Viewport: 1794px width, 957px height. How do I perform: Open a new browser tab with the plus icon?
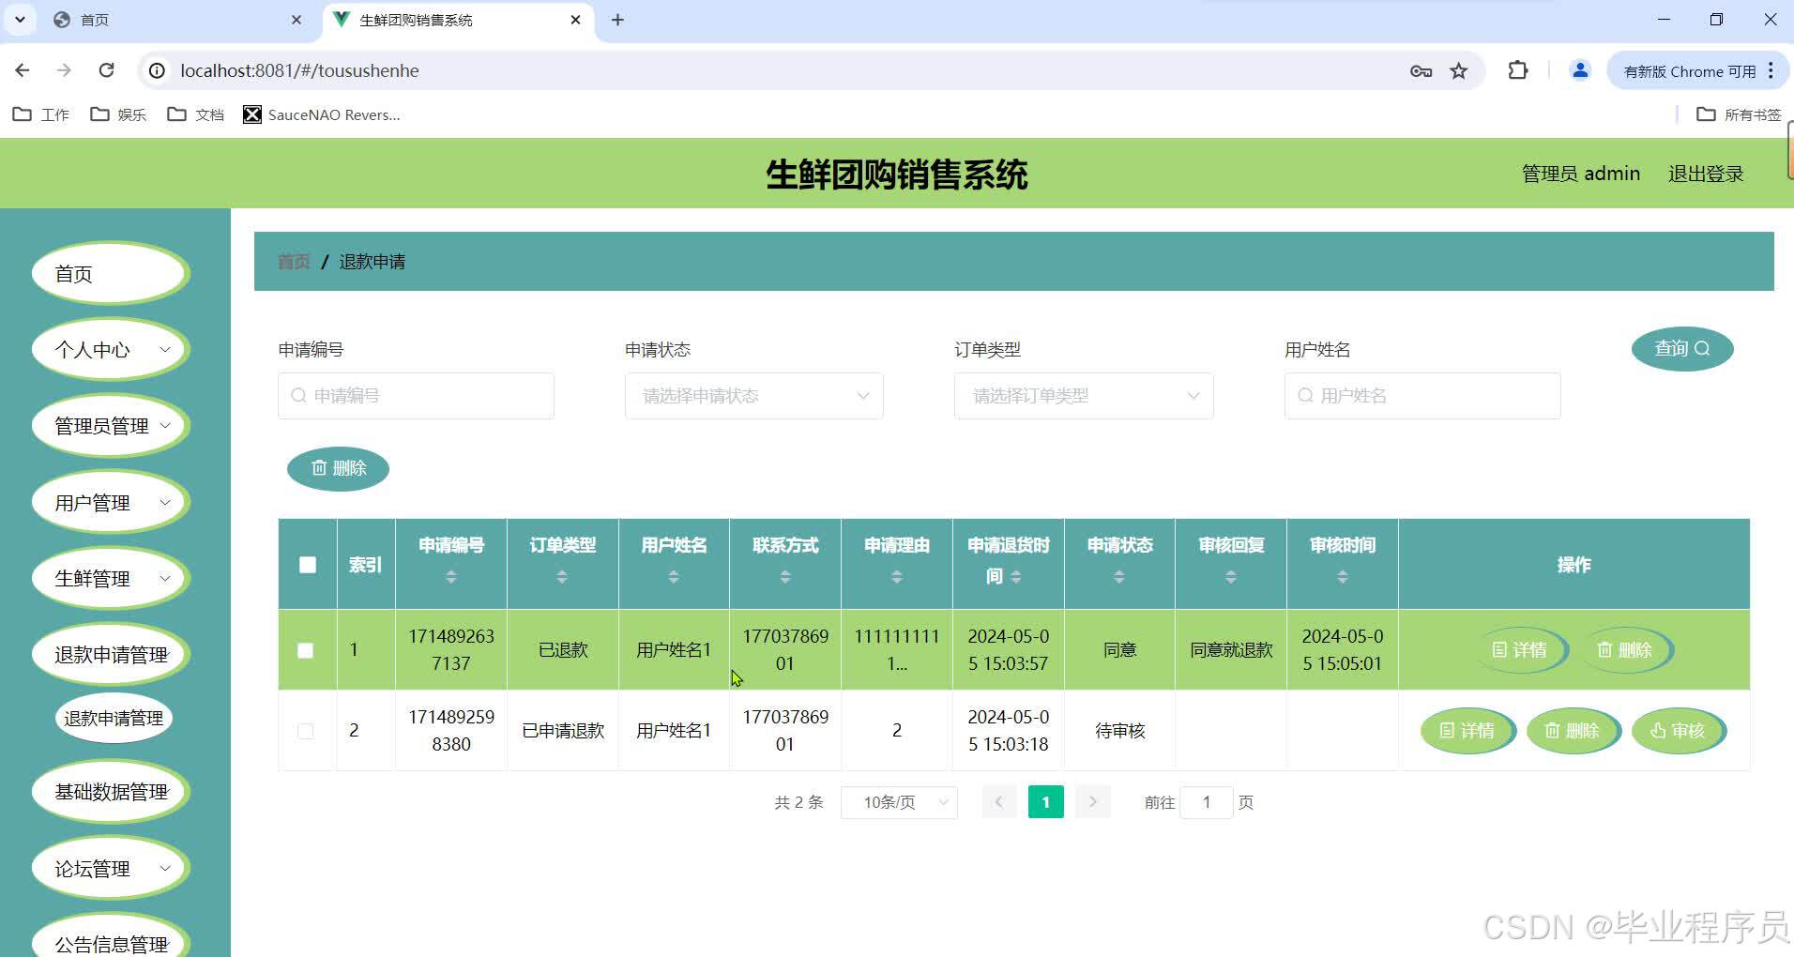pos(617,20)
